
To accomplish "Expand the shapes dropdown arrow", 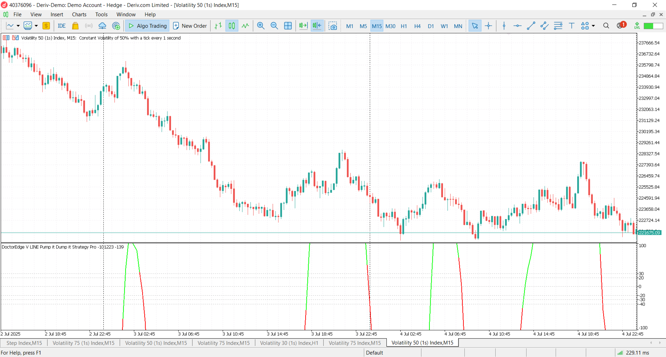I will [593, 26].
